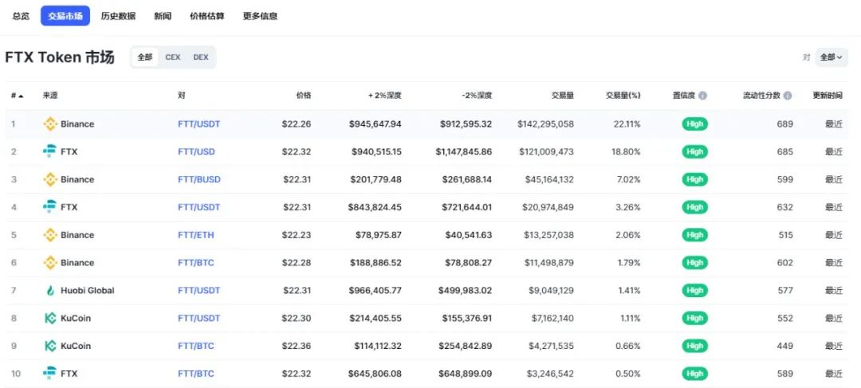Click the -2% depth $1,147,845.86

(x=464, y=151)
